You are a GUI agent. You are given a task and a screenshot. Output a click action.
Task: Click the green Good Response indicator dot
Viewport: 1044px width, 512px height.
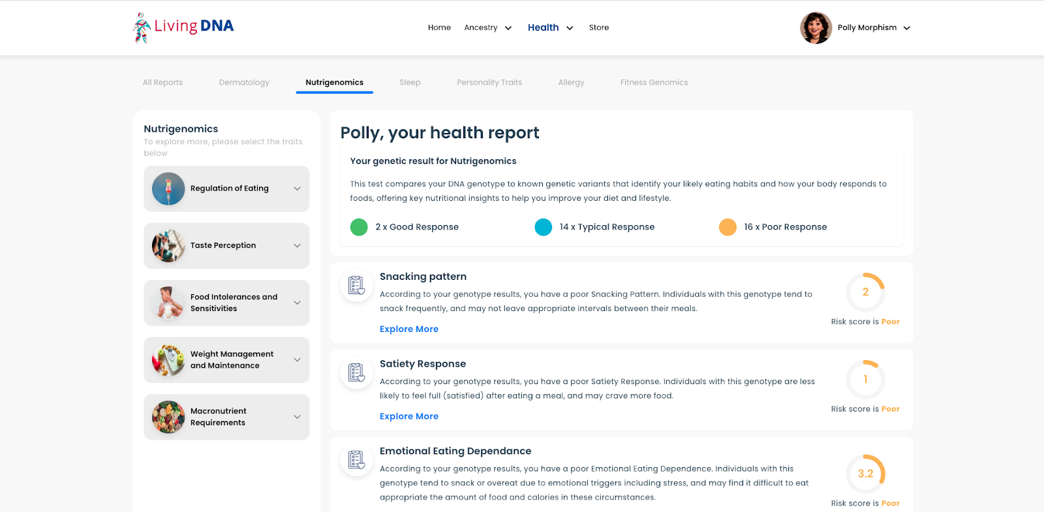pos(359,227)
